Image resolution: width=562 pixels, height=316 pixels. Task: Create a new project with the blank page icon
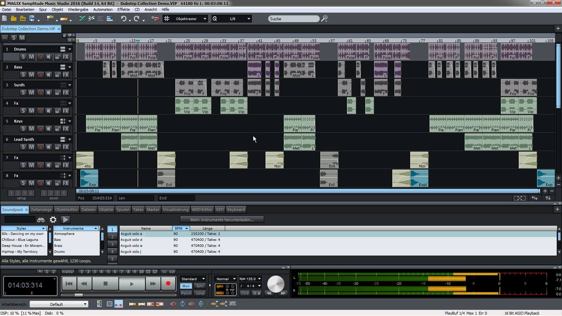pyautogui.click(x=4, y=19)
